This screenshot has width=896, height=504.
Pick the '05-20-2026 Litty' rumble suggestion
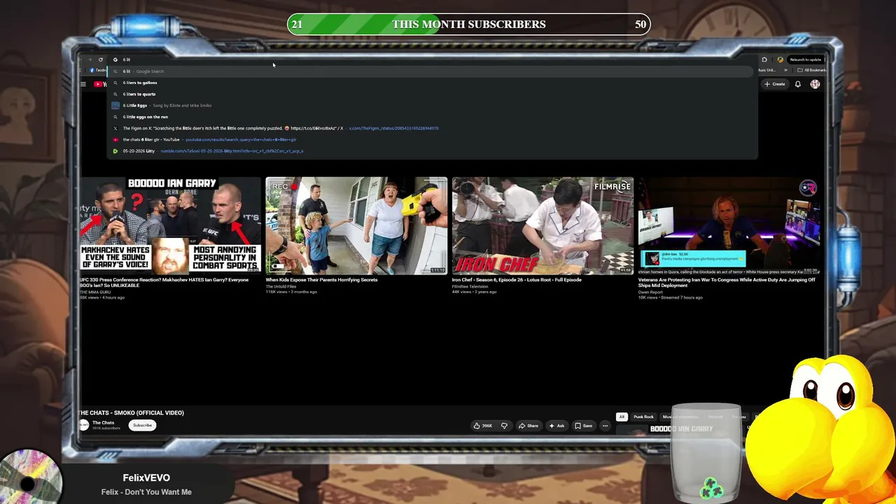pyautogui.click(x=433, y=151)
